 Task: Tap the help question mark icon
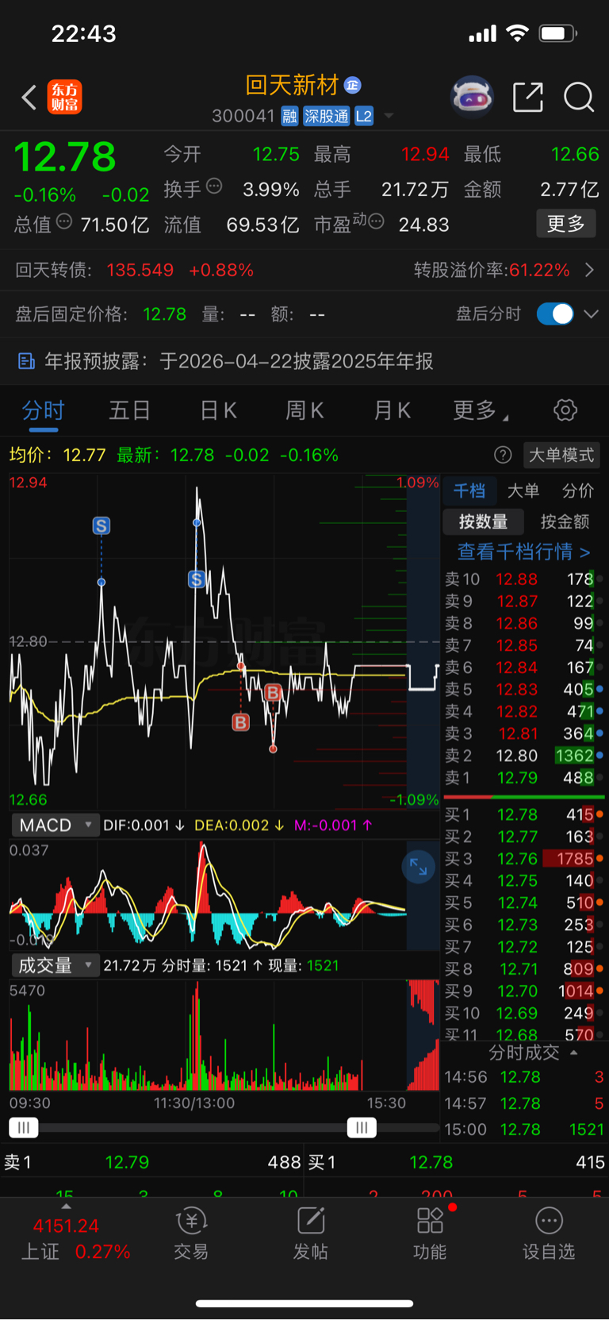coord(503,455)
